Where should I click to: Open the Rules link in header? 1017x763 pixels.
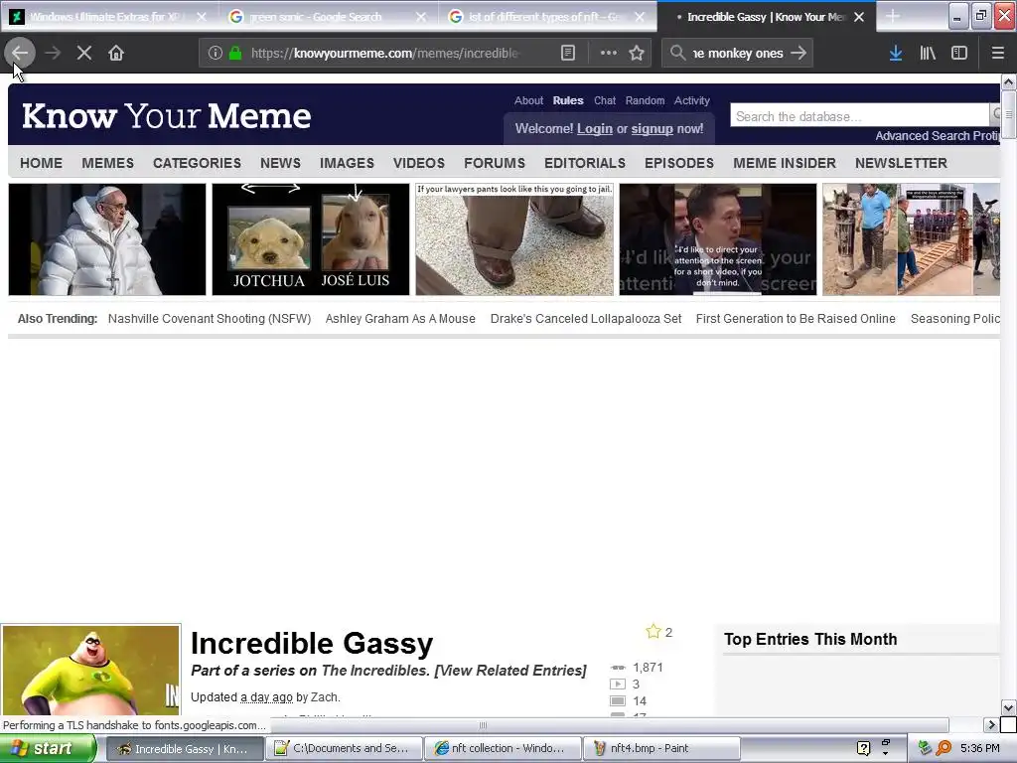[x=568, y=100]
